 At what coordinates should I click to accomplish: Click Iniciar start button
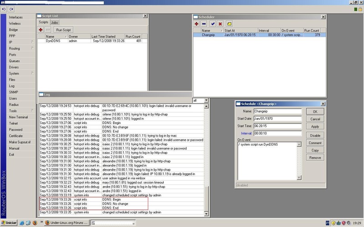click(9, 223)
